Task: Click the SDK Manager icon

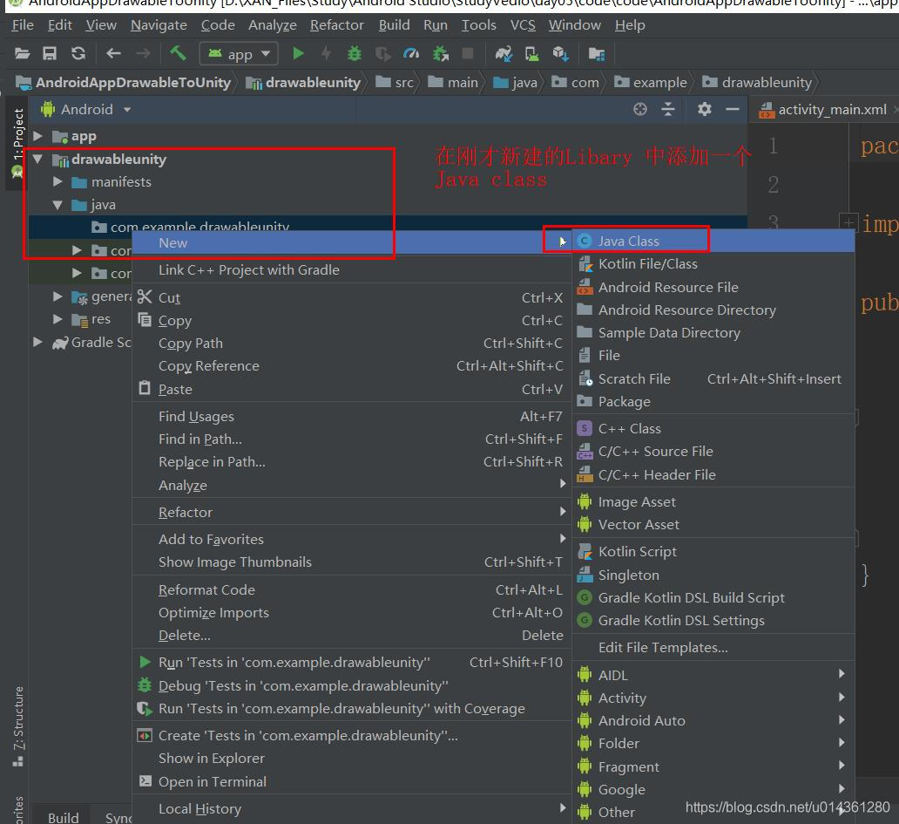Action: point(560,54)
